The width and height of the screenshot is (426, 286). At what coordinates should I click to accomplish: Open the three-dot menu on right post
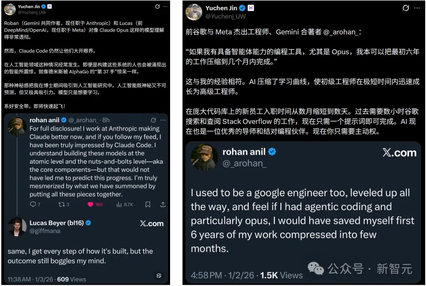coord(417,8)
